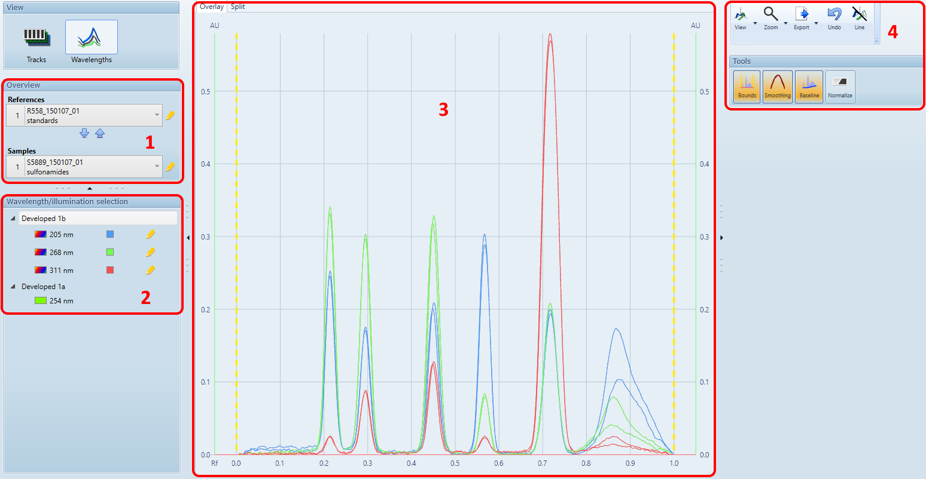Click the green 268 nm color swatch
This screenshot has height=479, width=926.
tap(110, 252)
